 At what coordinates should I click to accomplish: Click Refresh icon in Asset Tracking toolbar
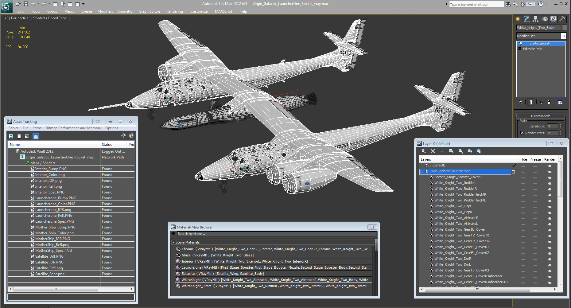(11, 136)
